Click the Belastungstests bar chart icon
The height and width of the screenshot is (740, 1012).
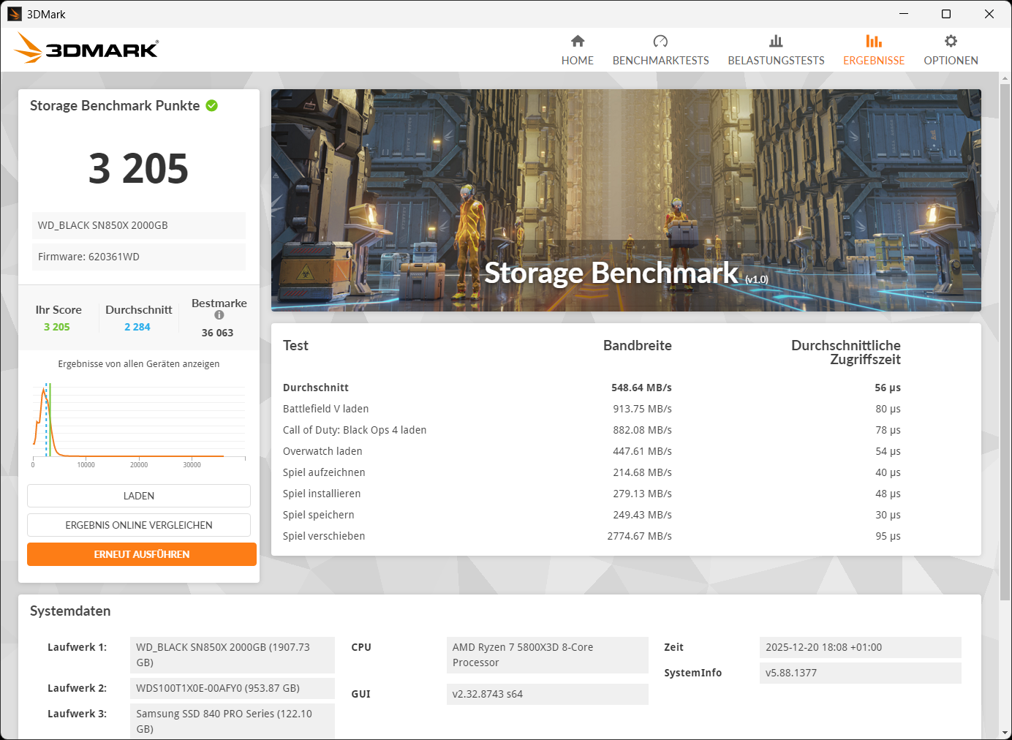tap(776, 41)
